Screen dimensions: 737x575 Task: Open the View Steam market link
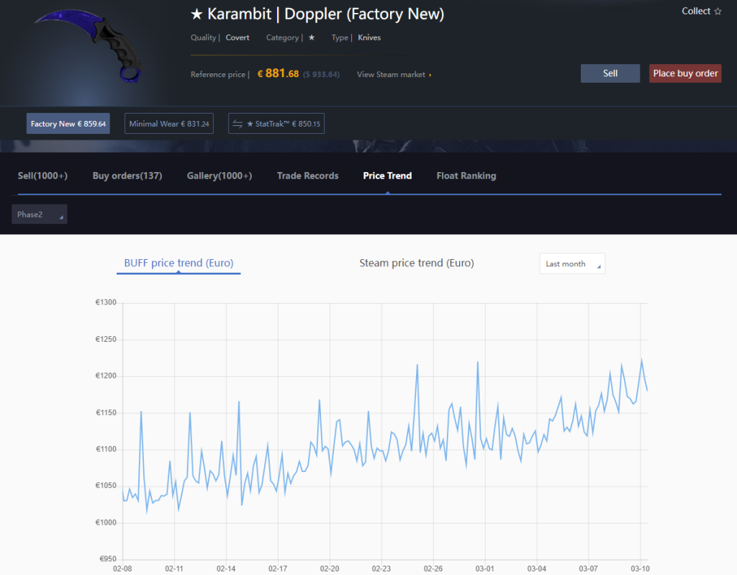pos(394,74)
